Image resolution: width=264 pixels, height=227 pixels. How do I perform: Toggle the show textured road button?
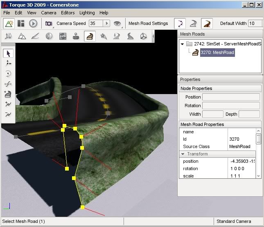coord(207,24)
